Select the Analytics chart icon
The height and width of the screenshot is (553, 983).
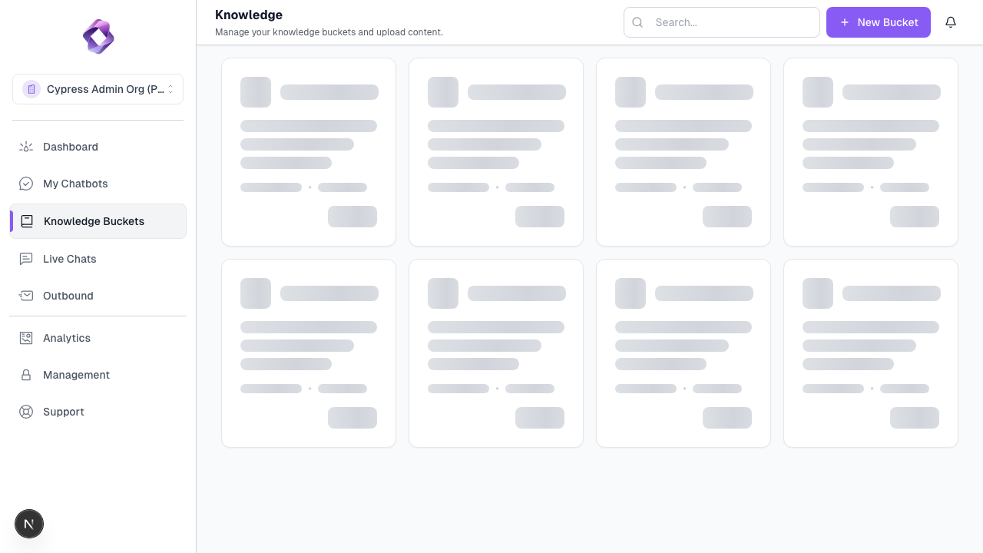(x=26, y=338)
